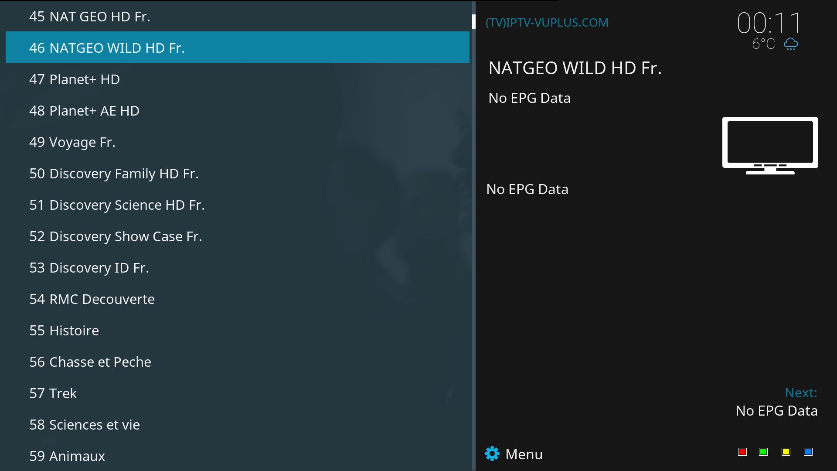Click the No EPG Data text
837x471 pixels.
tap(530, 98)
